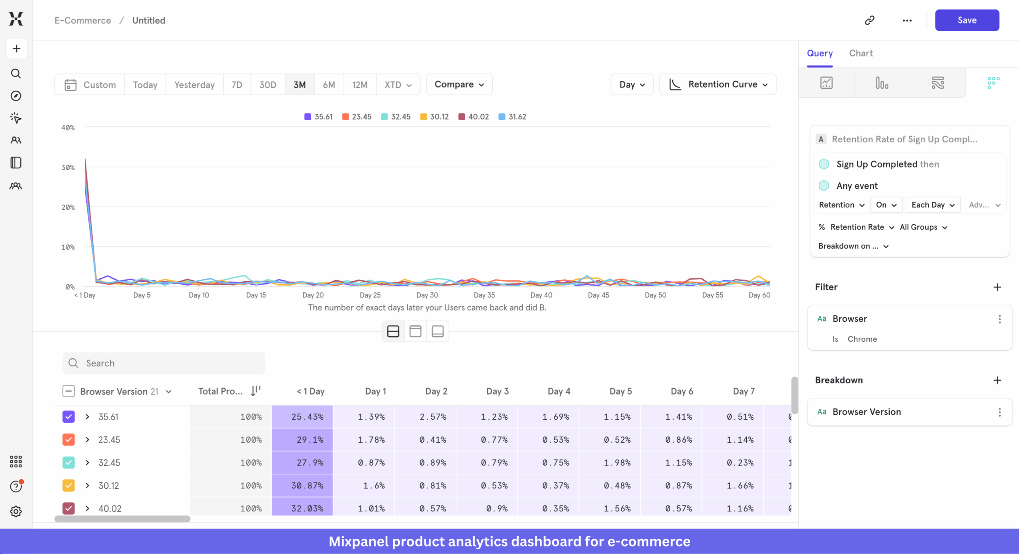Click the table search field
The height and width of the screenshot is (554, 1019).
point(163,363)
